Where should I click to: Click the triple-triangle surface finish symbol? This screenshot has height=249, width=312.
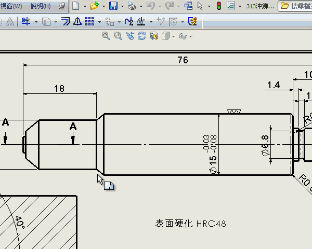click(234, 112)
